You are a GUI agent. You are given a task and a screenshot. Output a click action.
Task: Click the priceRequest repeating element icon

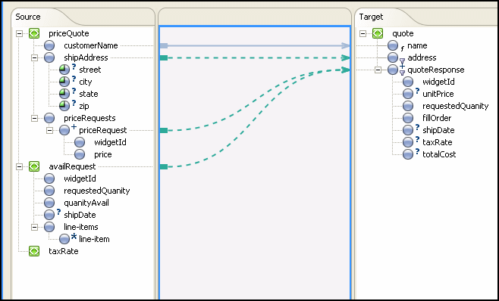pyautogui.click(x=64, y=130)
